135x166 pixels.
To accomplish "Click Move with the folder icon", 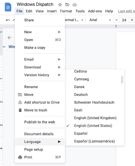I will (40, 95).
